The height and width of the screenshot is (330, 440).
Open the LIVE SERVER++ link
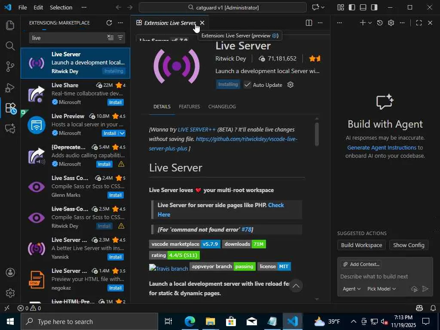pyautogui.click(x=197, y=130)
